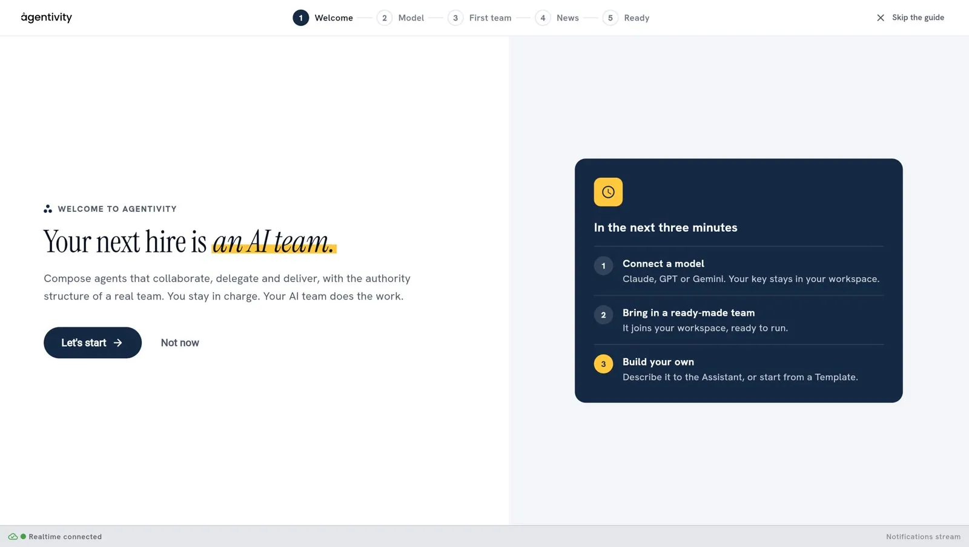969x547 pixels.
Task: Click step number 4 circle in top stepper
Action: (543, 18)
